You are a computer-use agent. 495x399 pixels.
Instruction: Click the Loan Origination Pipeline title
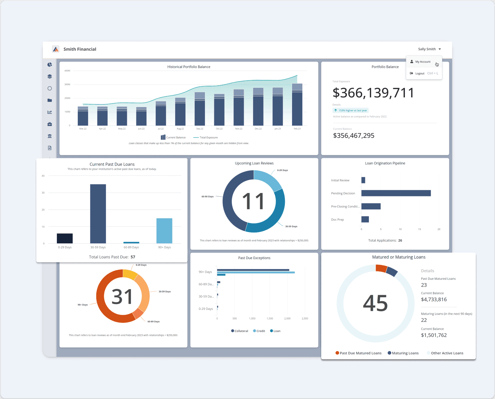[385, 163]
